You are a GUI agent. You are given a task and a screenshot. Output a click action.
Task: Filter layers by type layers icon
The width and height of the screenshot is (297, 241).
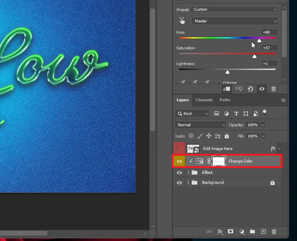(236, 113)
